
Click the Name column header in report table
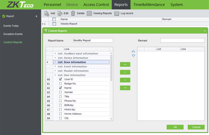click(111, 19)
